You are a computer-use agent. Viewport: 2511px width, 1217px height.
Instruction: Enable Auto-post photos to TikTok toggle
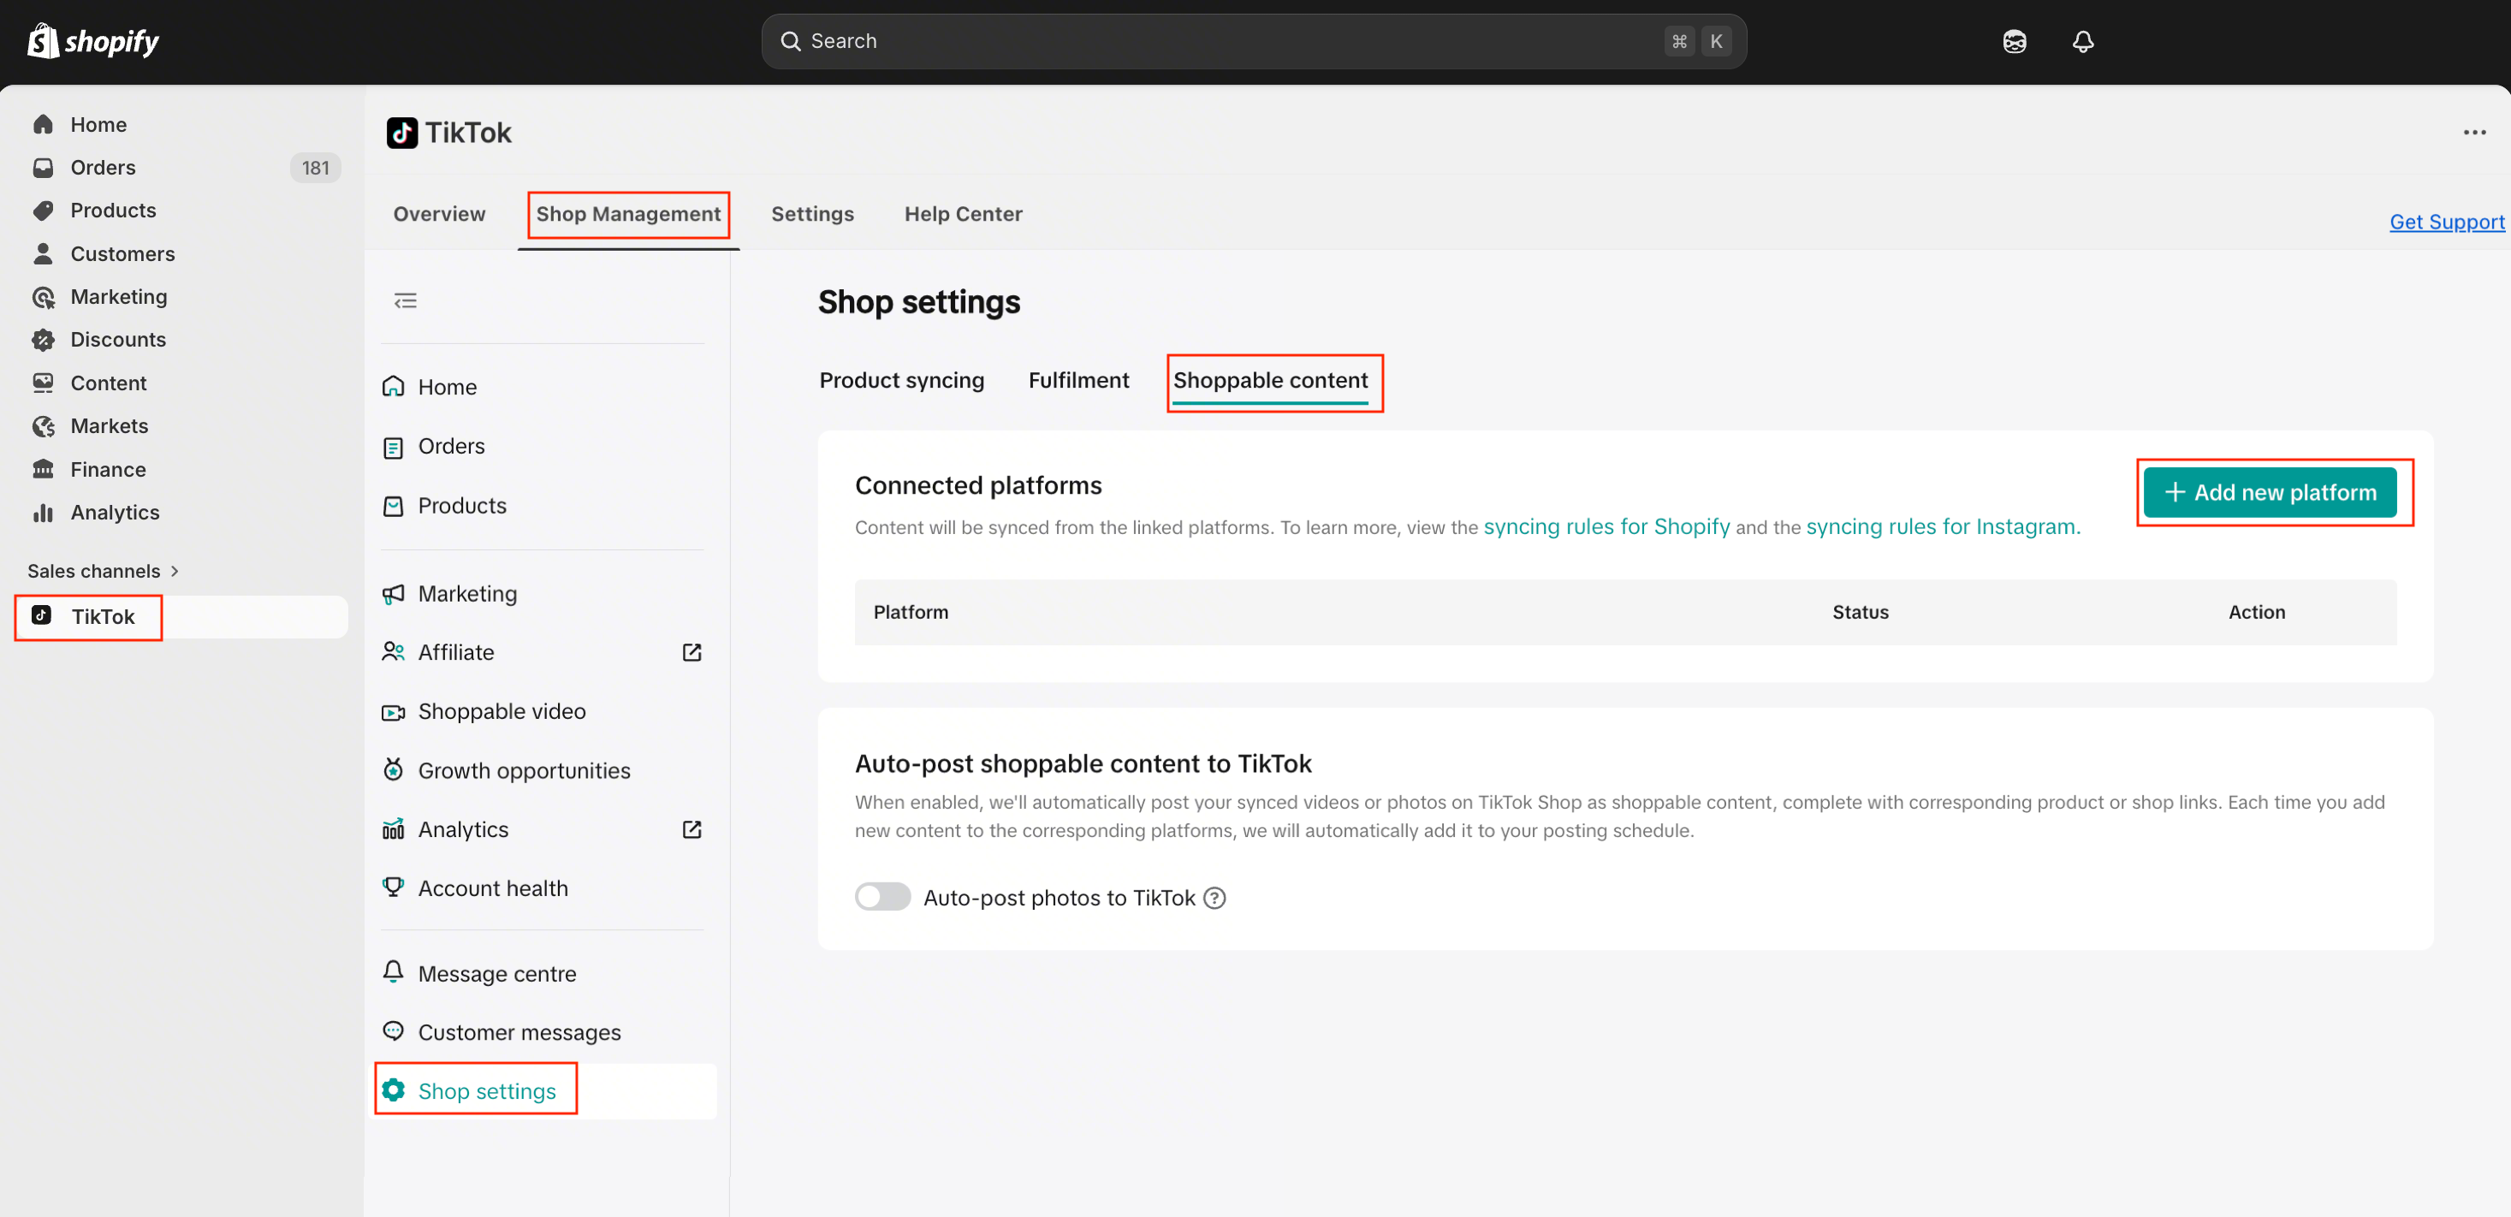pos(882,897)
